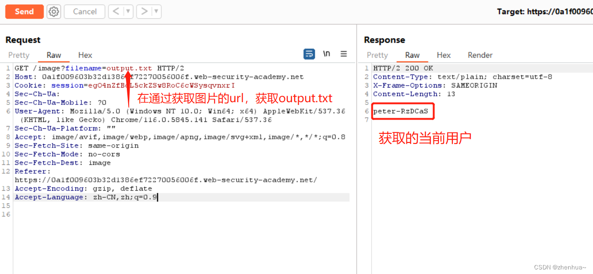
Task: Enable the Pretty view in Response panel
Action: click(377, 55)
